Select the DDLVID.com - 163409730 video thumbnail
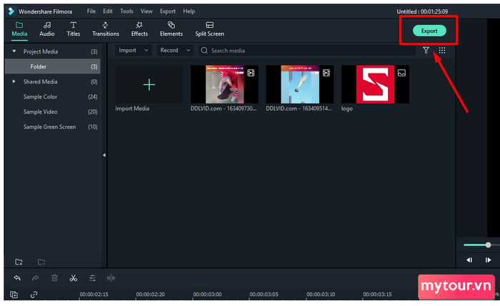 pyautogui.click(x=224, y=84)
